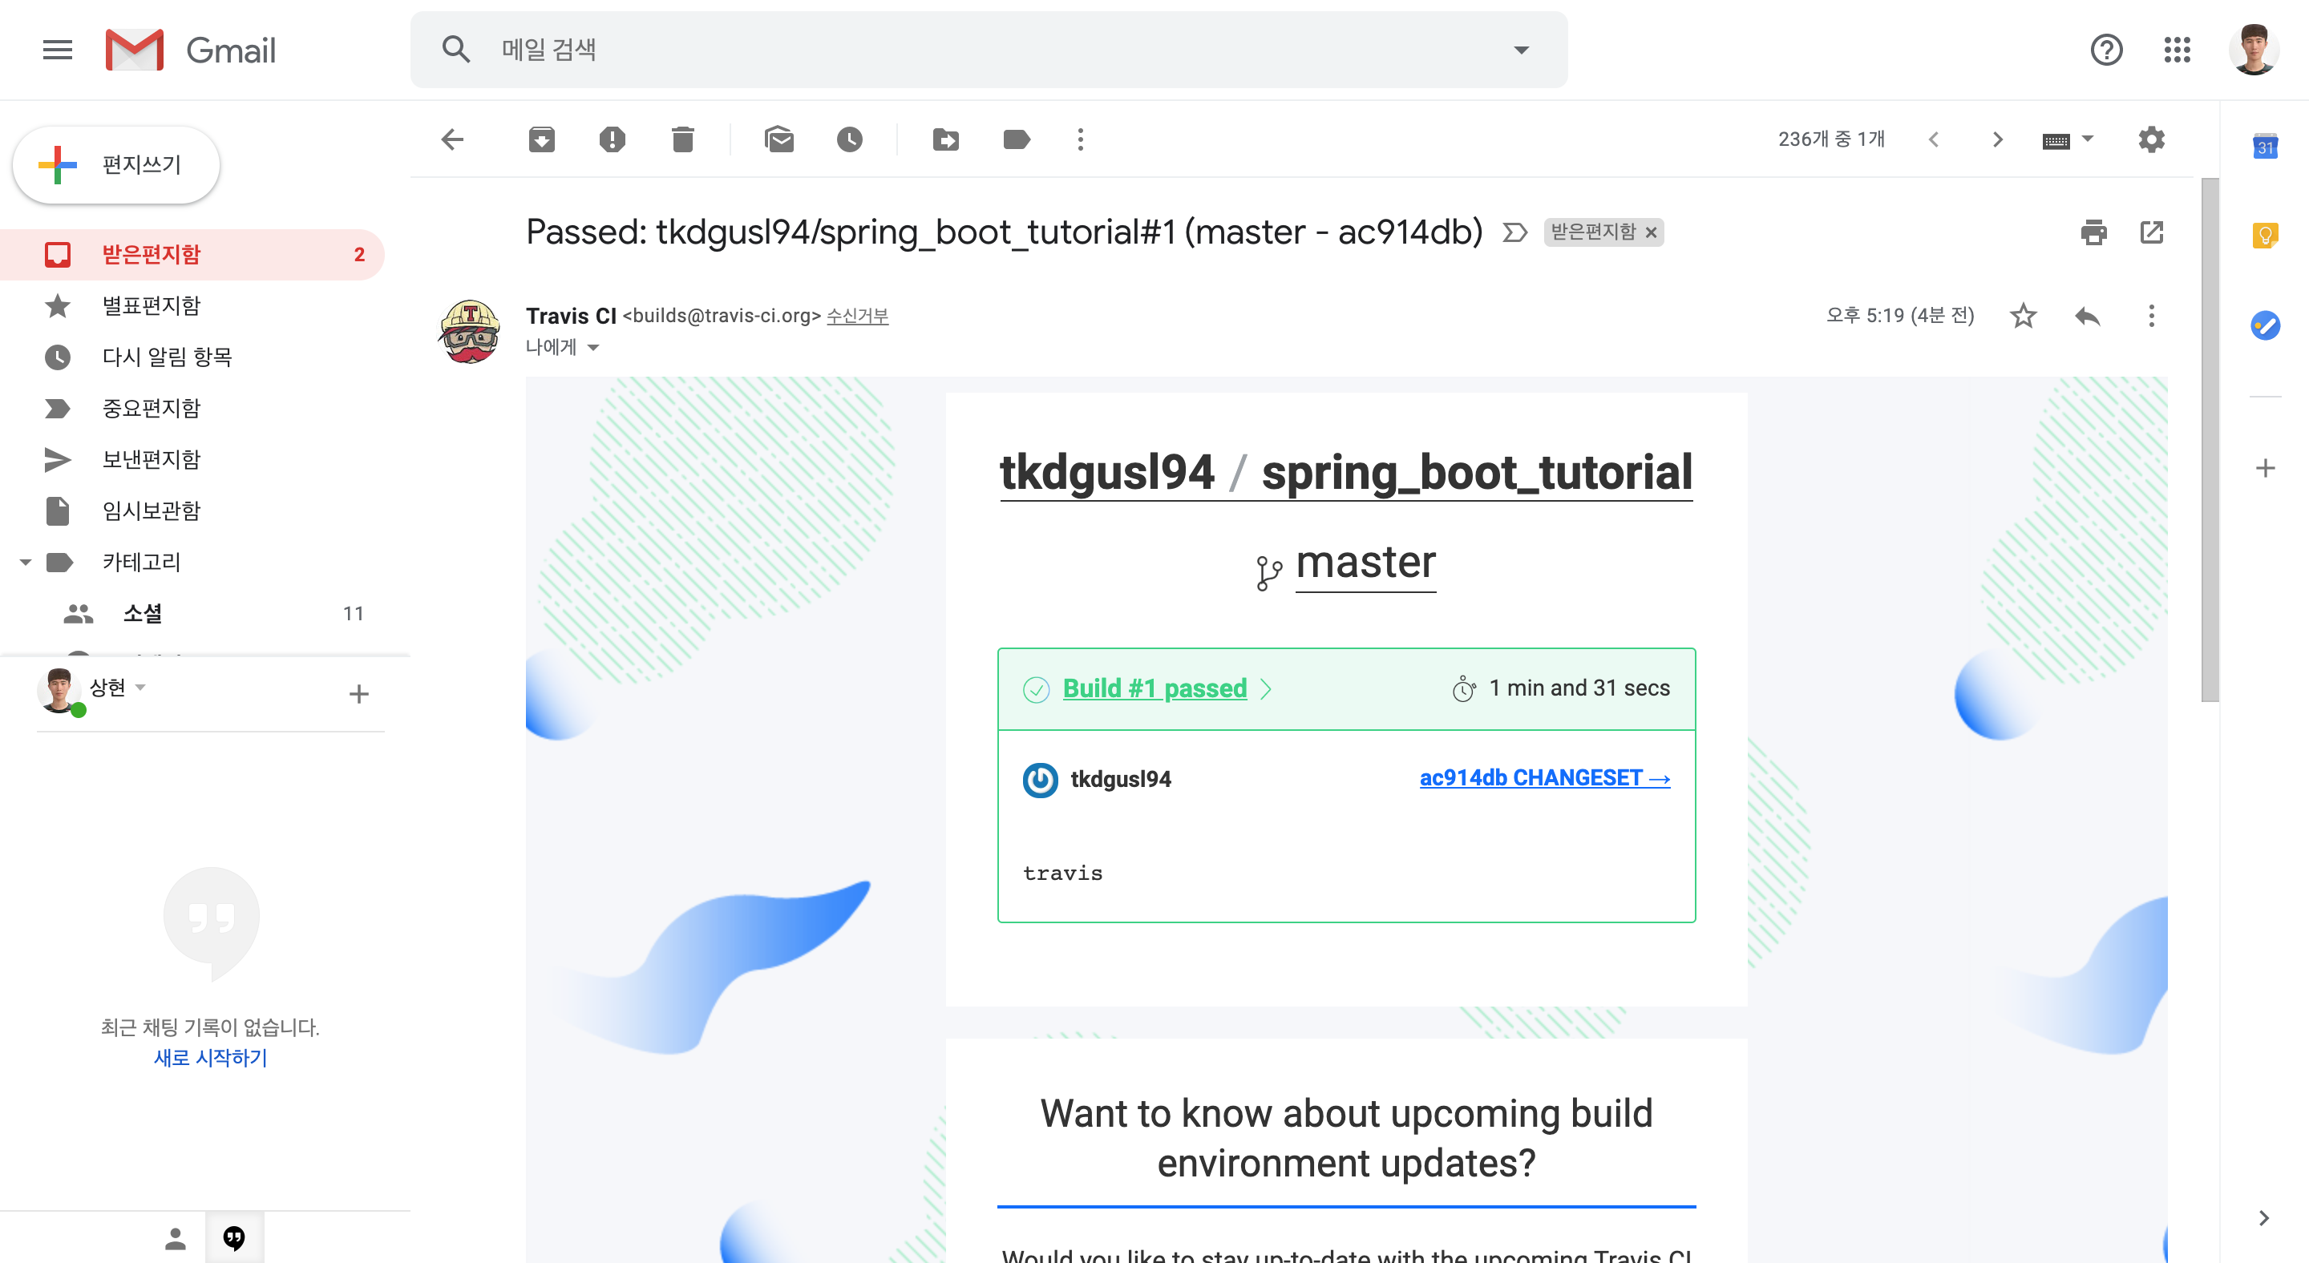Open the Labels tag icon
The width and height of the screenshot is (2309, 1263).
click(1016, 139)
